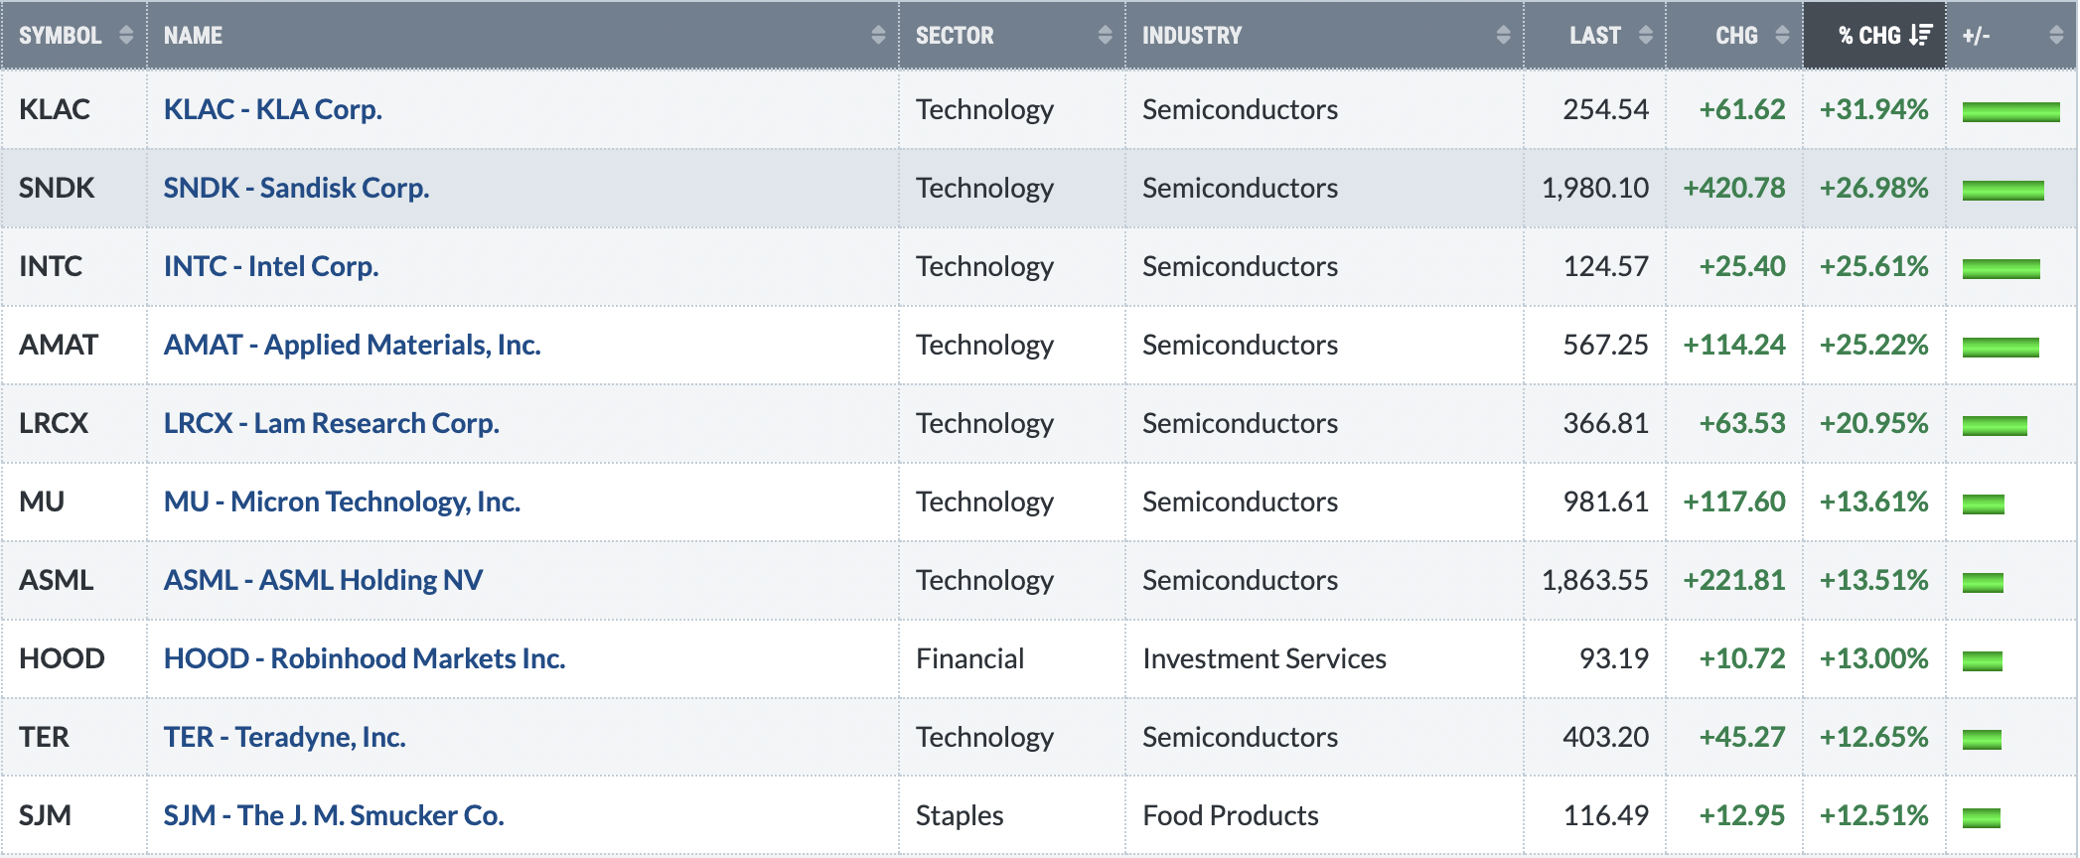The width and height of the screenshot is (2080, 858).
Task: Follow the ASML - ASML Holding NV link
Action: (323, 580)
